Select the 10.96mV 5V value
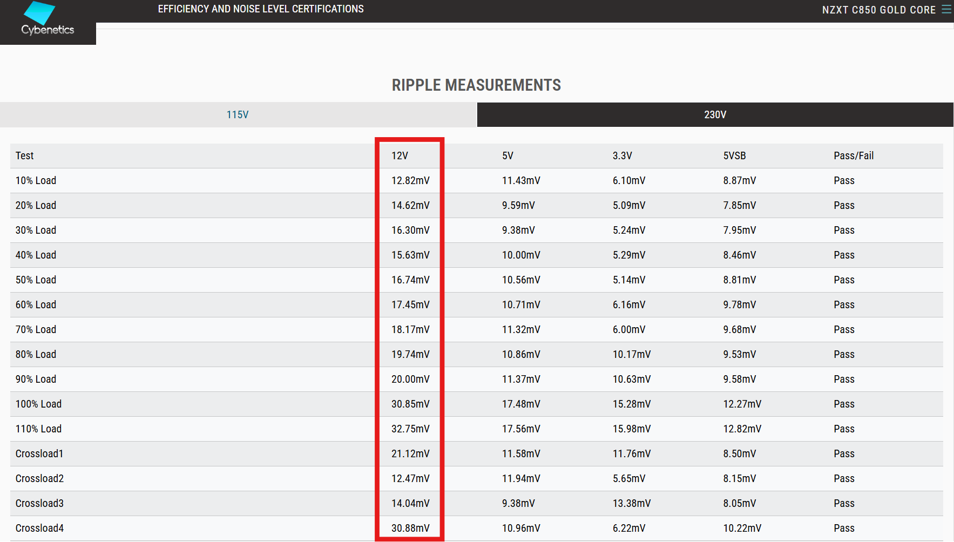Viewport: 954px width, 542px height. [x=521, y=528]
